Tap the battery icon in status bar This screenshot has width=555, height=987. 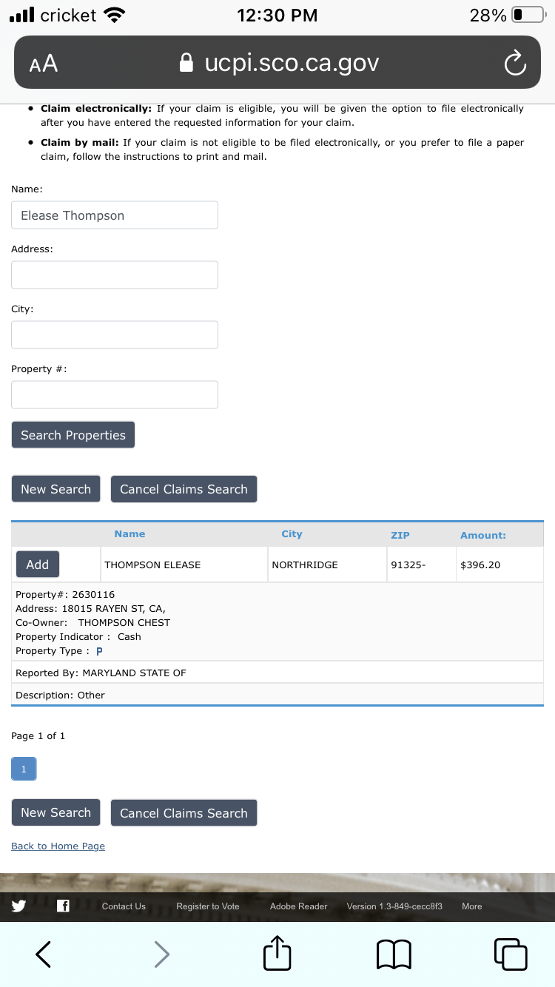(x=528, y=15)
